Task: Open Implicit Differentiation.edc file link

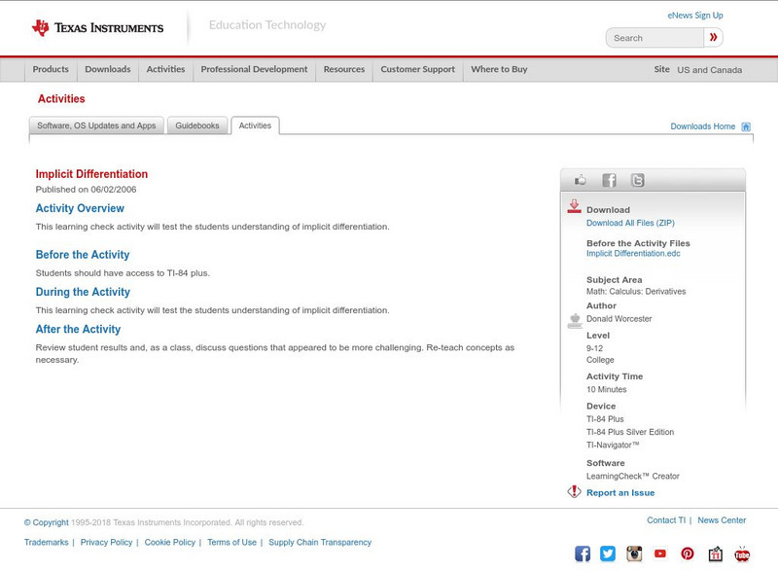Action: (x=633, y=254)
